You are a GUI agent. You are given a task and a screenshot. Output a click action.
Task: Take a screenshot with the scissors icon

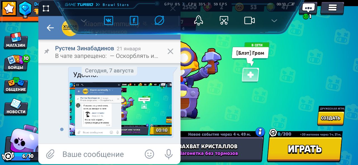pyautogui.click(x=224, y=20)
